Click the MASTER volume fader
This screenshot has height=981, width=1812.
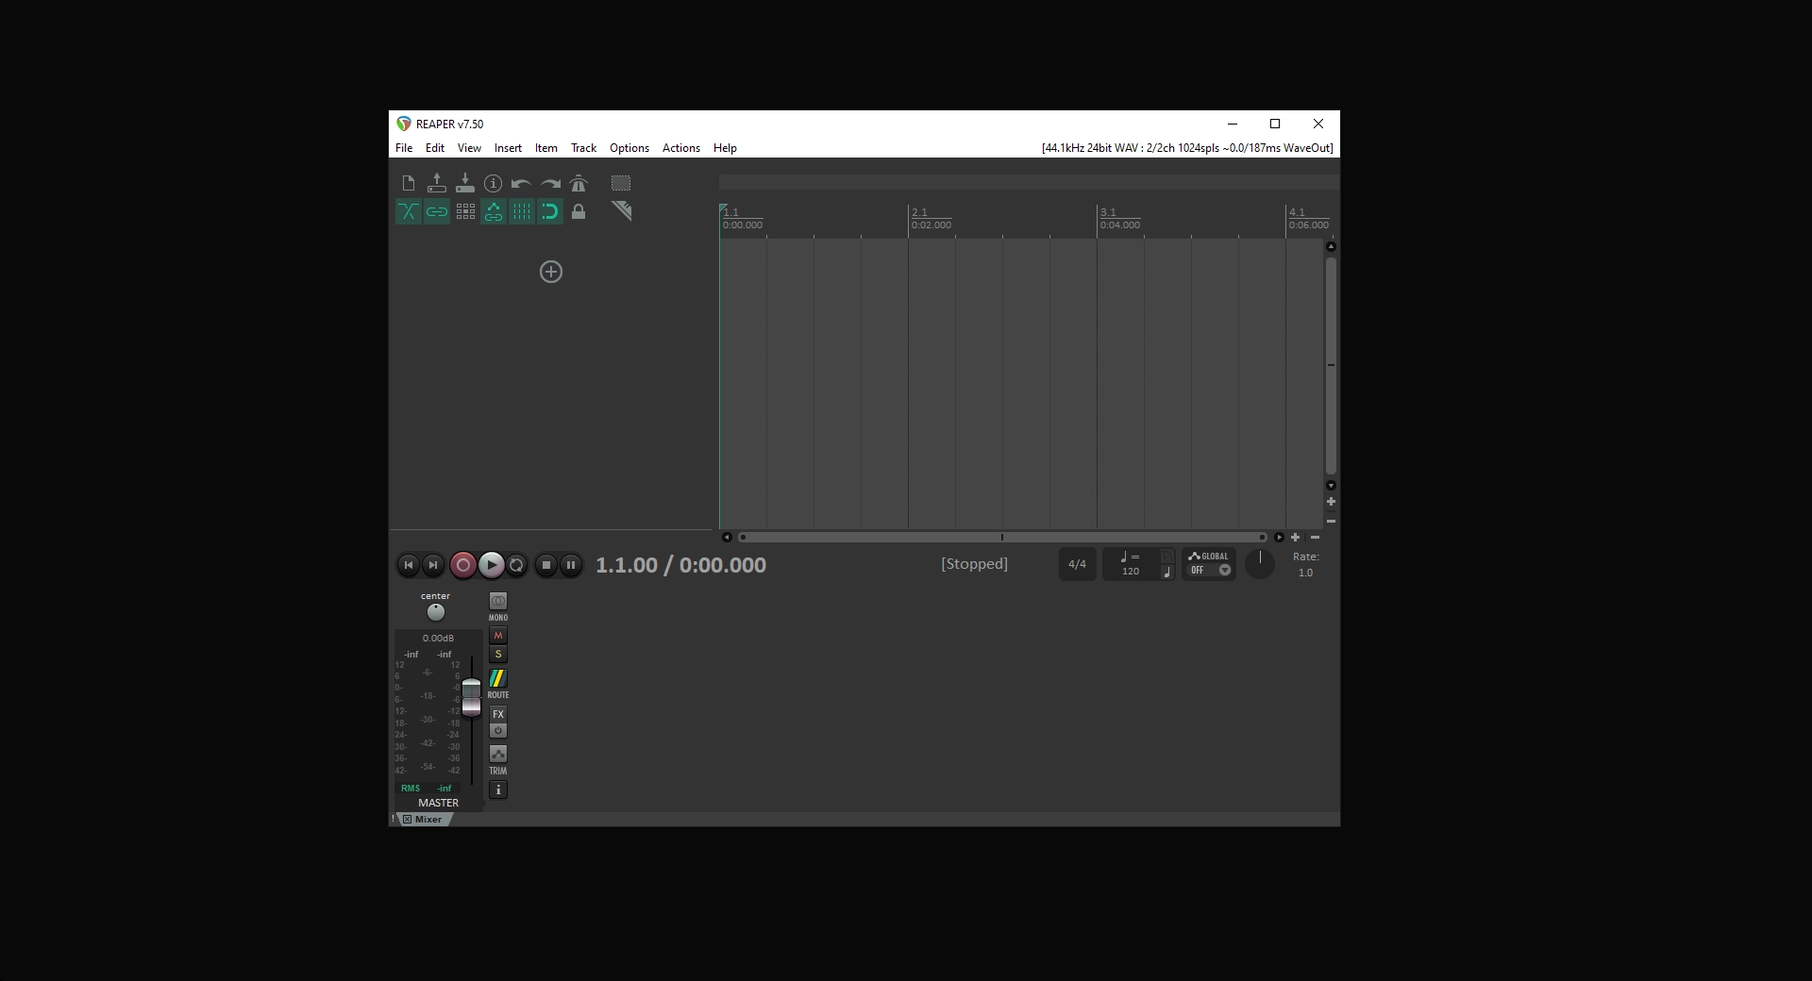click(472, 695)
